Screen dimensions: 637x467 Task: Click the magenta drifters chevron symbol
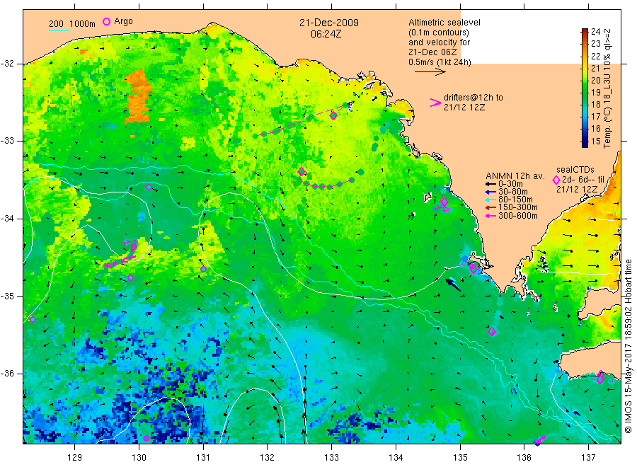435,103
